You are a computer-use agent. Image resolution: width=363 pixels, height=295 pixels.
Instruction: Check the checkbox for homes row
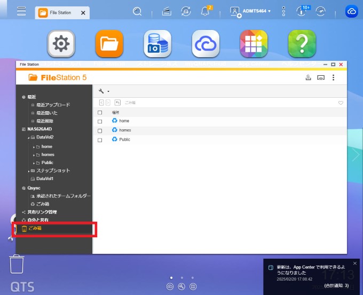click(x=100, y=131)
